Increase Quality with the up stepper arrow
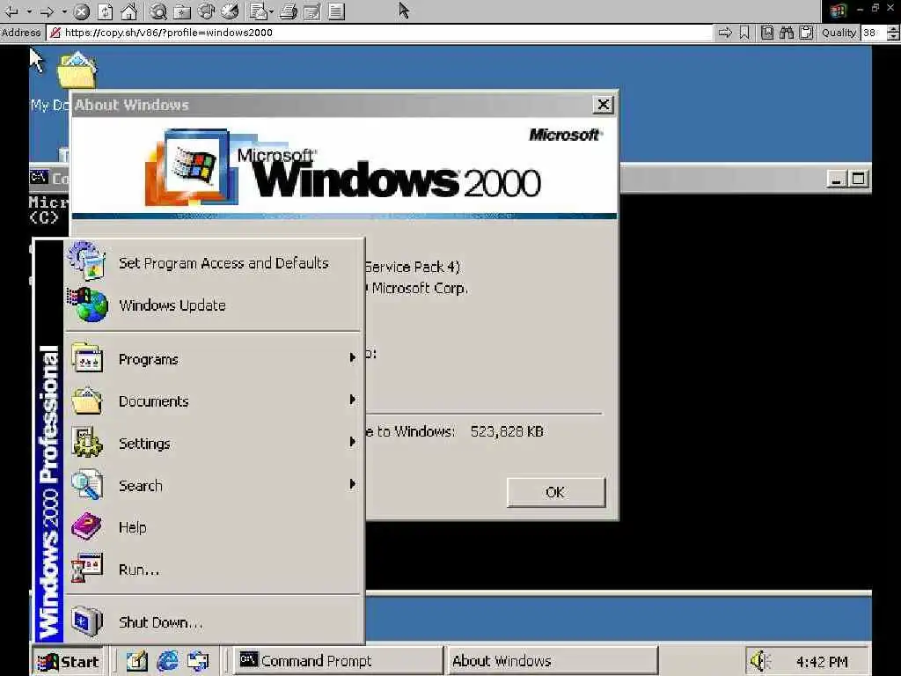Image resolution: width=901 pixels, height=676 pixels. coord(894,29)
